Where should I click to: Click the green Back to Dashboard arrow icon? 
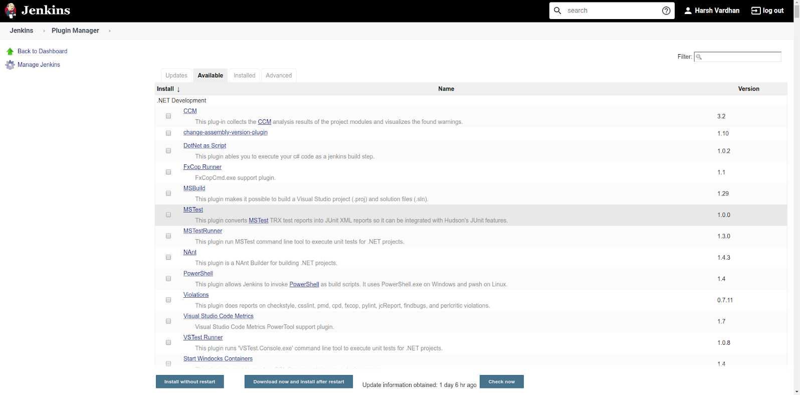10,51
